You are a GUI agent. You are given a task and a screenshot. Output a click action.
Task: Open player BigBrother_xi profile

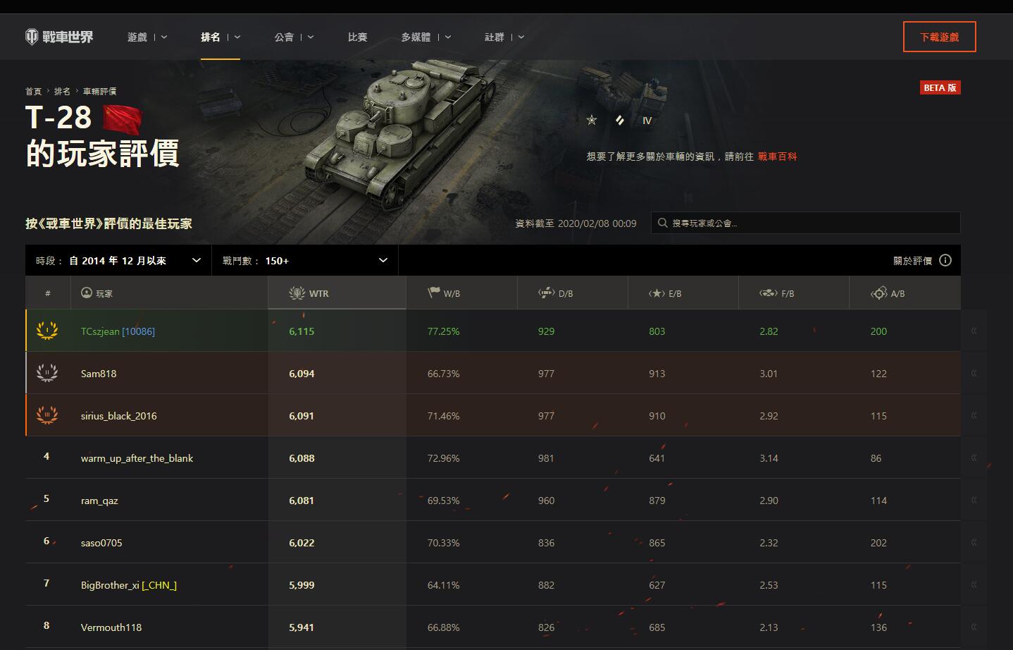pyautogui.click(x=110, y=585)
